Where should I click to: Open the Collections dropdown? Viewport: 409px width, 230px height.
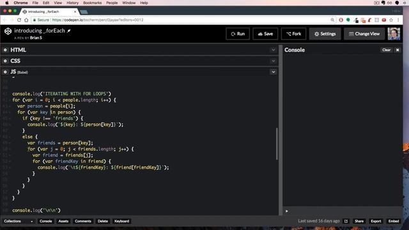click(19, 221)
